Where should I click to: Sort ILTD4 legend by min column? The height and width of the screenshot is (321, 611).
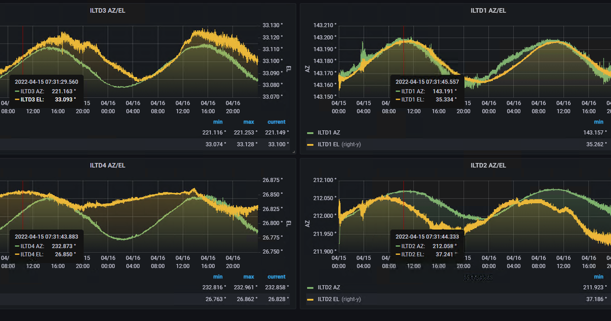pos(218,277)
